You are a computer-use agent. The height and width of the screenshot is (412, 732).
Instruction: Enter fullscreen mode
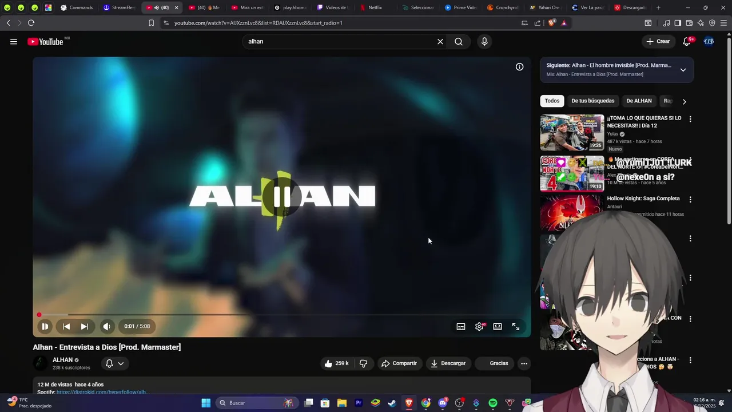coord(516,326)
